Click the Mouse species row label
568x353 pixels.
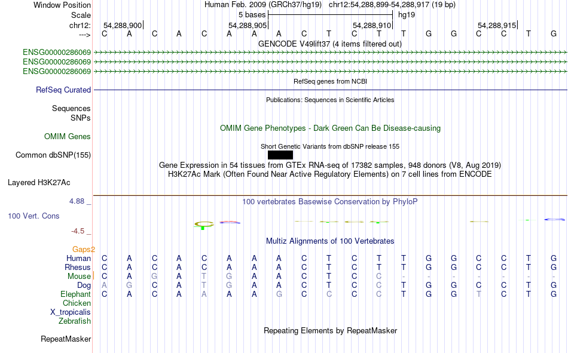(79, 276)
